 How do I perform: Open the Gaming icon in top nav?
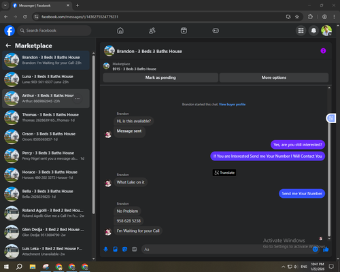pos(216,31)
